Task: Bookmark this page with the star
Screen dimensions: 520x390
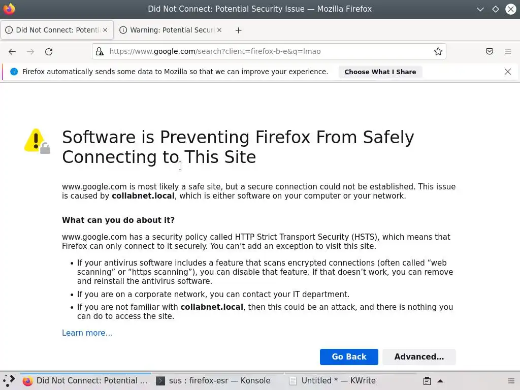Action: pyautogui.click(x=438, y=51)
